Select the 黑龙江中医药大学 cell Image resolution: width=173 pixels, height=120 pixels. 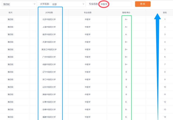pos(49,49)
